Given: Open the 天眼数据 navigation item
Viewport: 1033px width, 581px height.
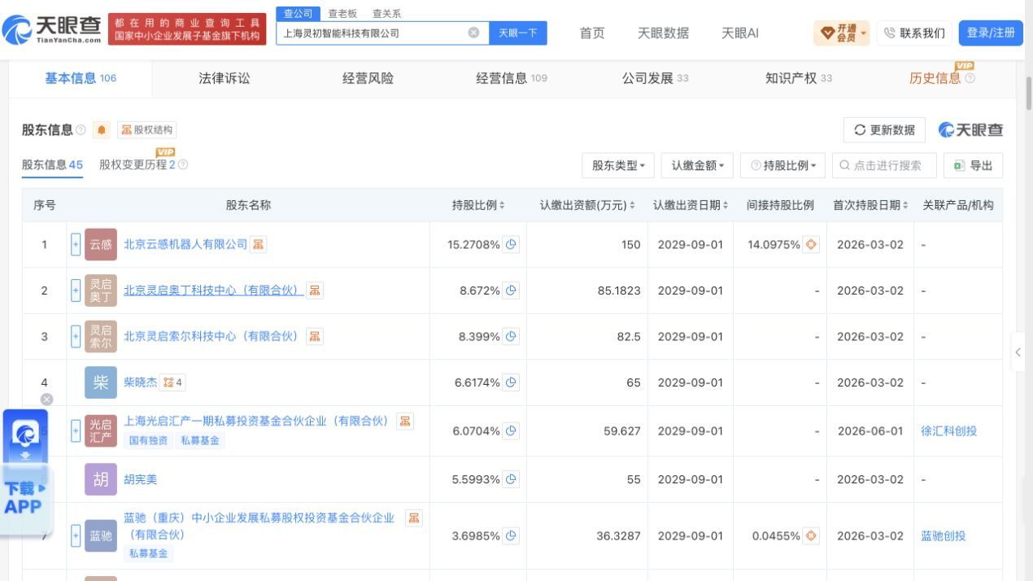Looking at the screenshot, I should point(663,33).
